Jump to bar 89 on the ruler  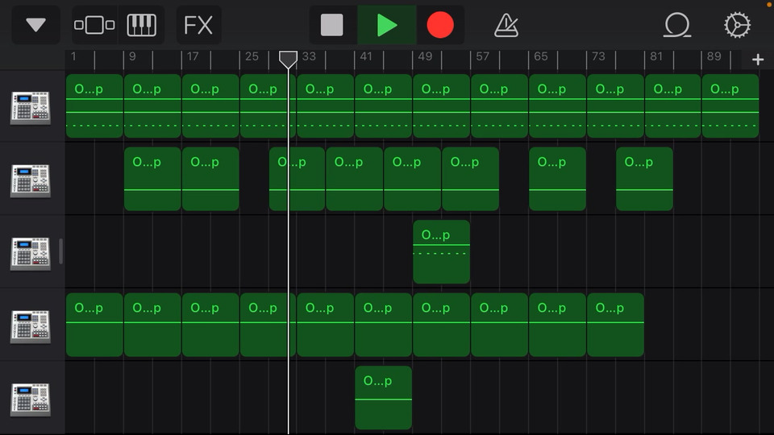click(714, 56)
